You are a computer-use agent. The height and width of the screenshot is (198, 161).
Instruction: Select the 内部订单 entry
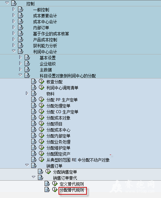coord(41,28)
